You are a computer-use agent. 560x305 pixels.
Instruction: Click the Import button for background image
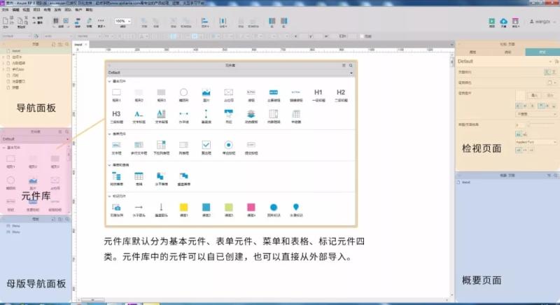click(x=534, y=95)
